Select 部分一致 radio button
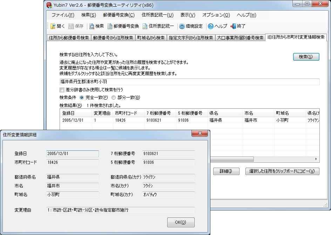Image resolution: width=331 pixels, height=235 pixels. pyautogui.click(x=114, y=98)
